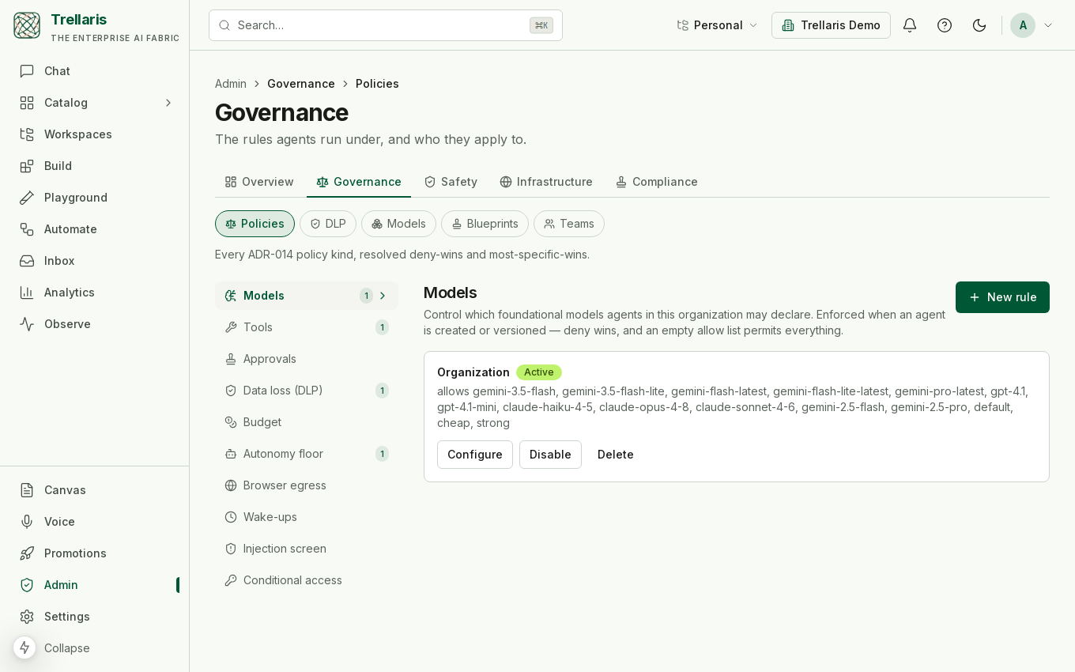The height and width of the screenshot is (672, 1075).
Task: Open Canvas from the sidebar
Action: tap(95, 490)
